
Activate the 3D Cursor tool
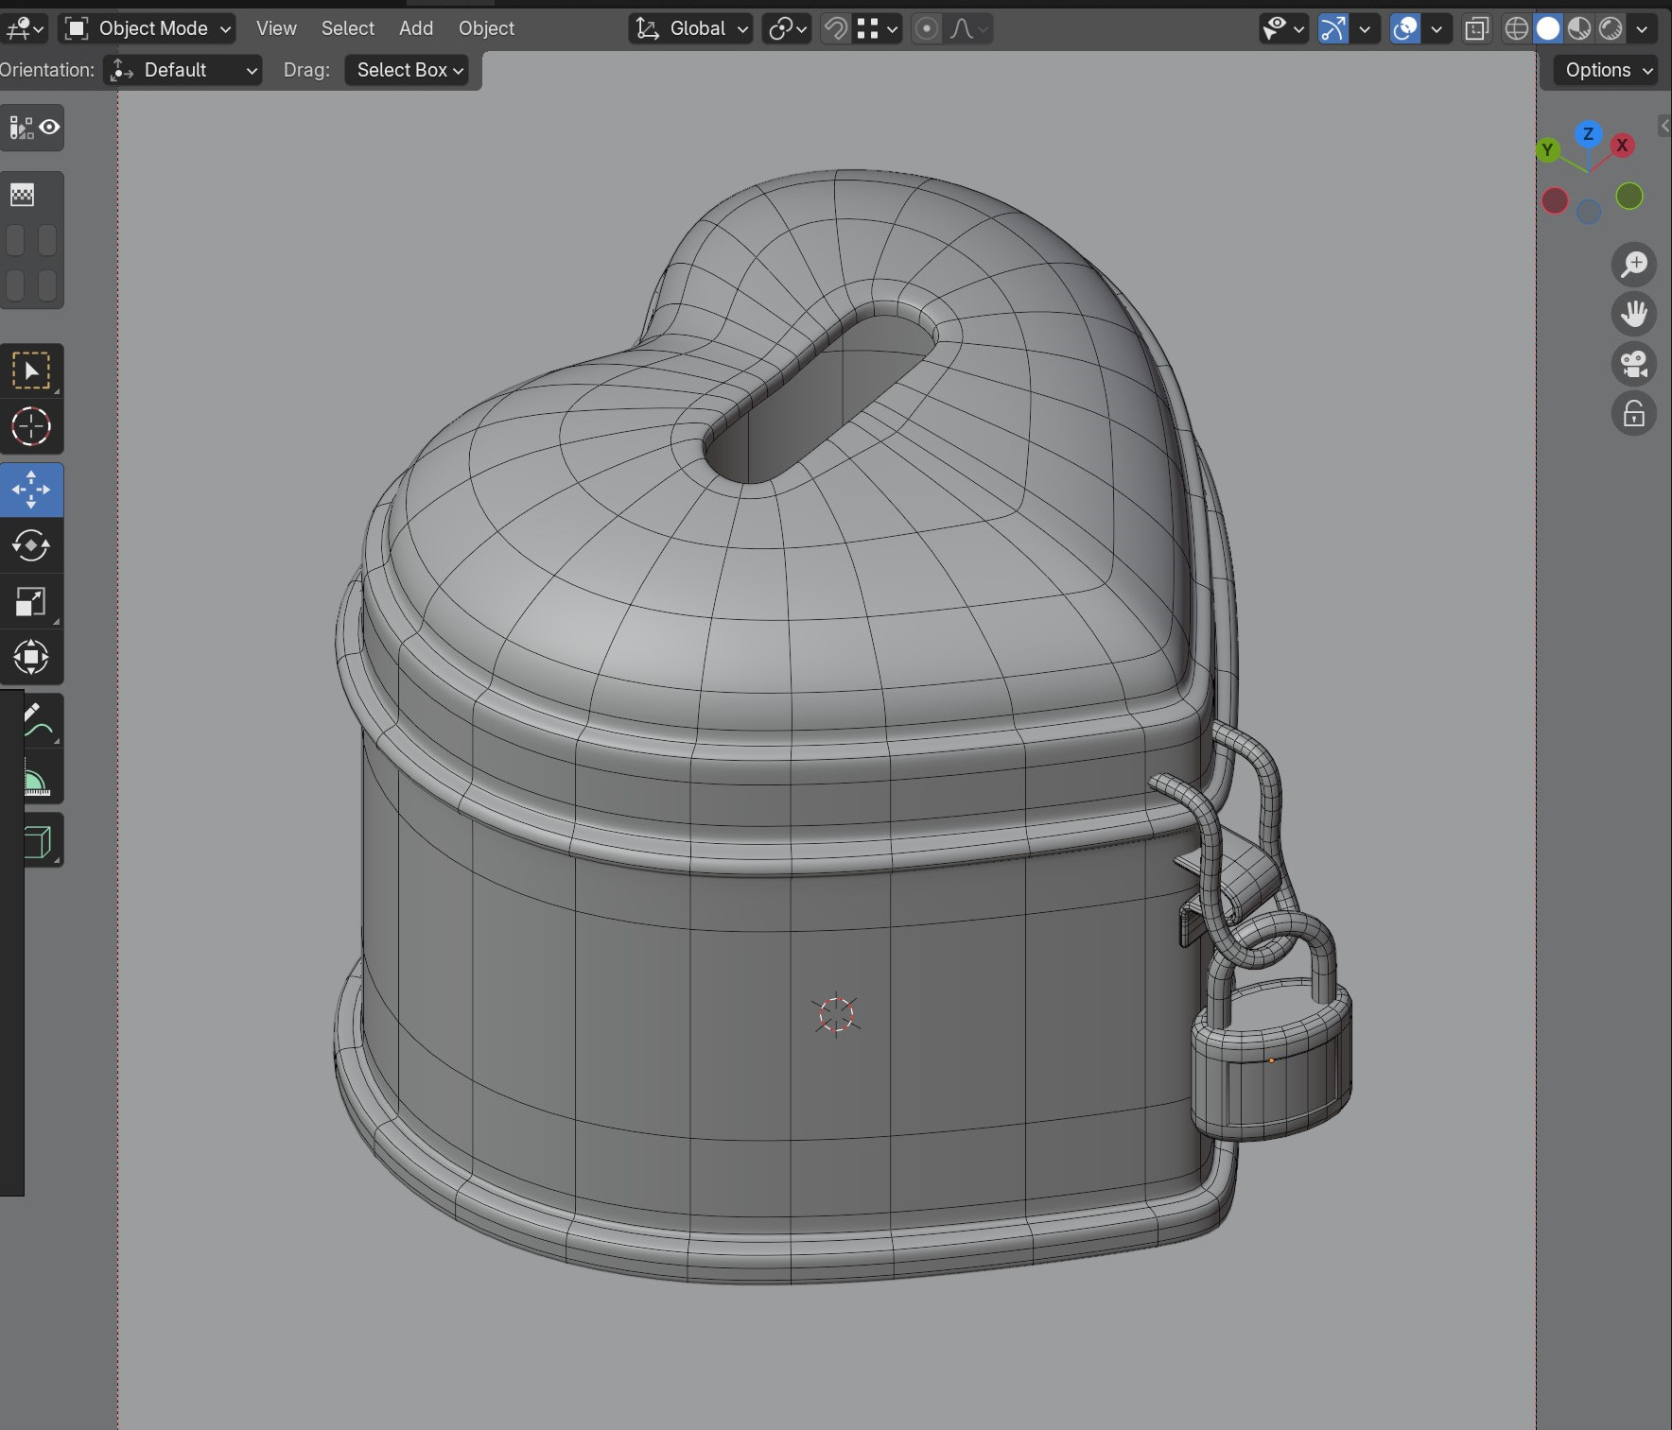31,426
